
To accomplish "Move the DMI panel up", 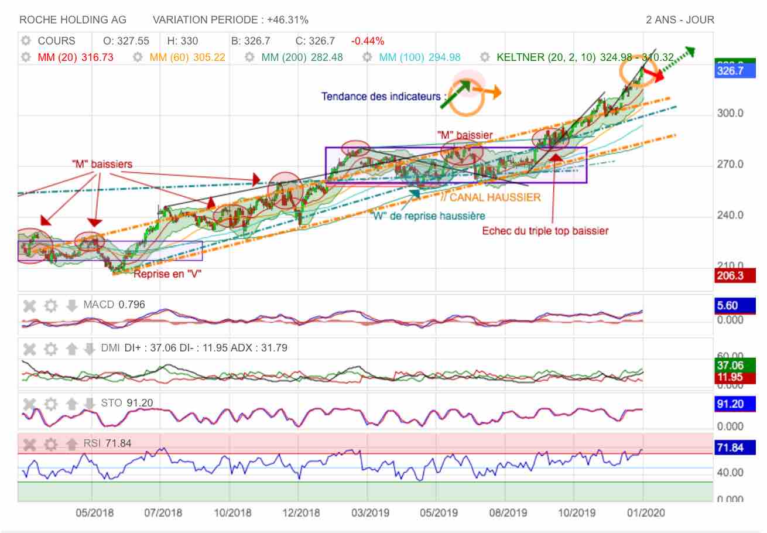I will 71,349.
